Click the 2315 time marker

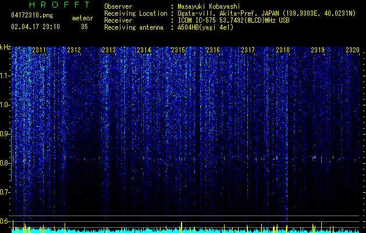[x=178, y=50]
